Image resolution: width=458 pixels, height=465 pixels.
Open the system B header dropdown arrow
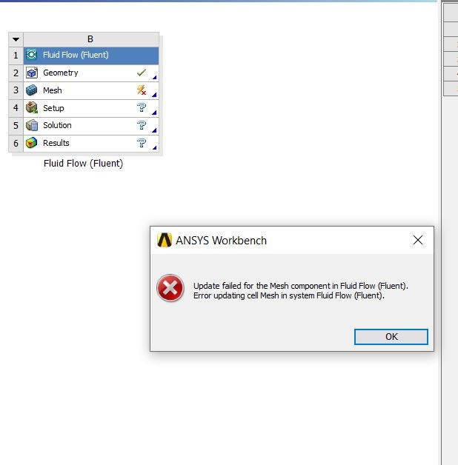point(16,39)
